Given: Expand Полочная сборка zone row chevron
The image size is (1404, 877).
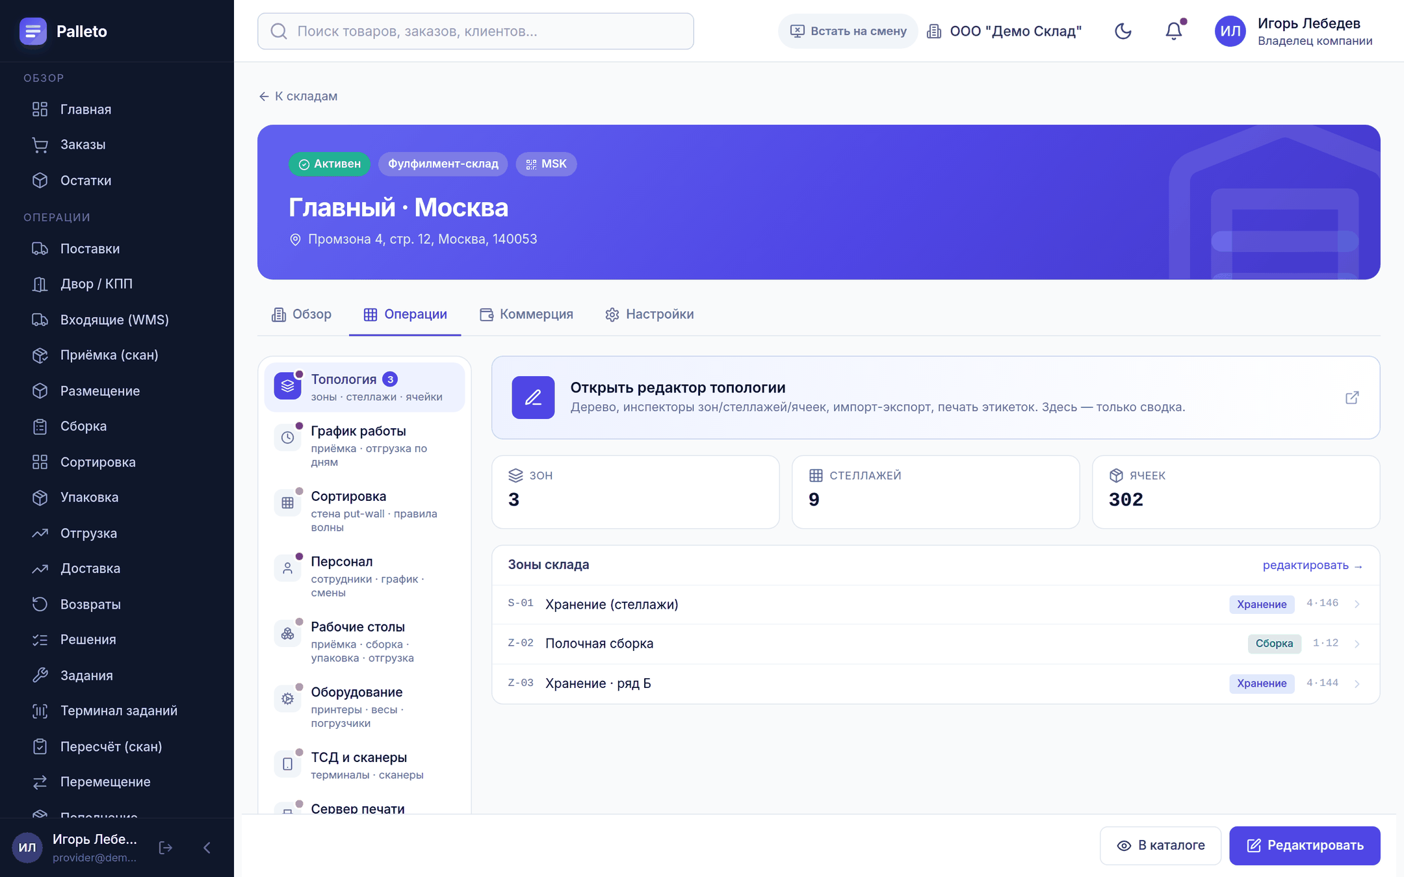Looking at the screenshot, I should click(x=1357, y=644).
